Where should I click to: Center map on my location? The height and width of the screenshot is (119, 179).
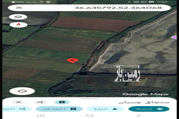pyautogui.click(x=22, y=91)
